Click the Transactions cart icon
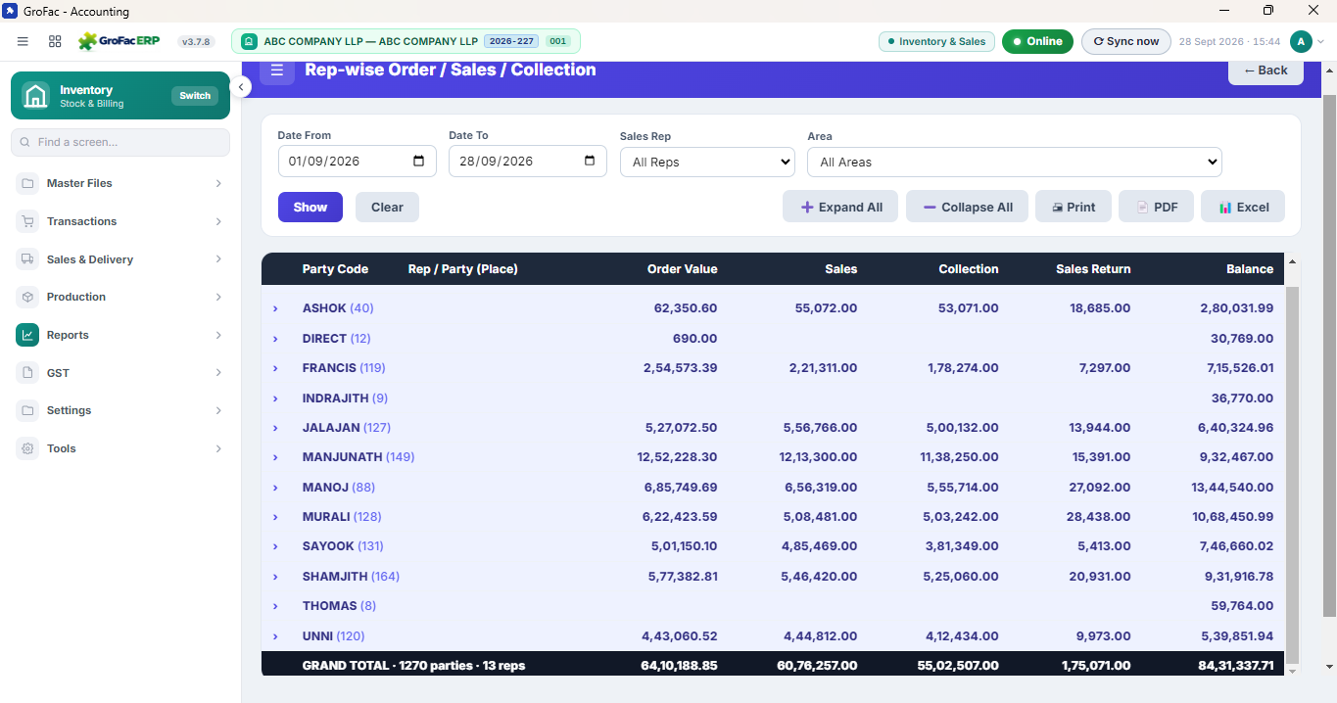 [x=27, y=221]
